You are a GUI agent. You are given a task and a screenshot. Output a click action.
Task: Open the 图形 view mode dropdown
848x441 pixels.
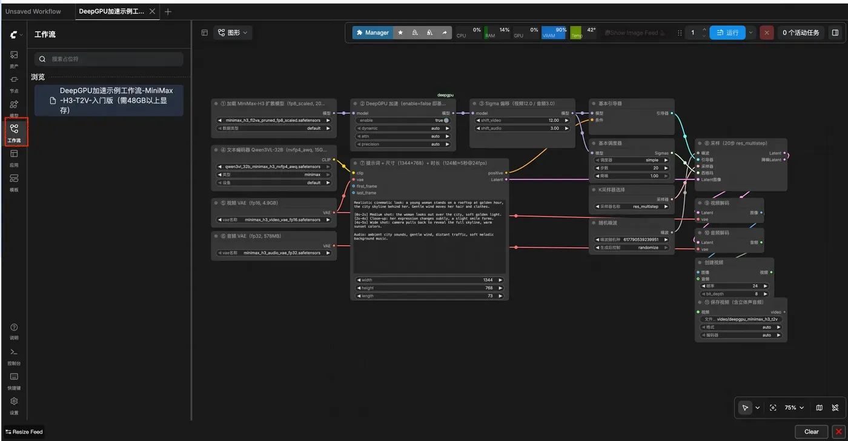233,33
